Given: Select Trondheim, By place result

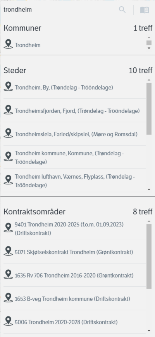Looking at the screenshot, I should point(74,88).
